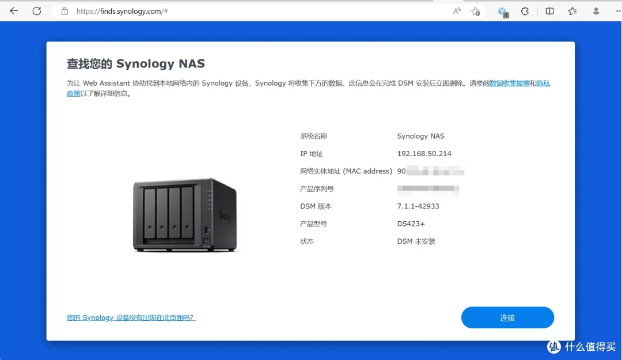Reload the finds.synology.com page
Screen dimensions: 622x360
pyautogui.click(x=36, y=10)
